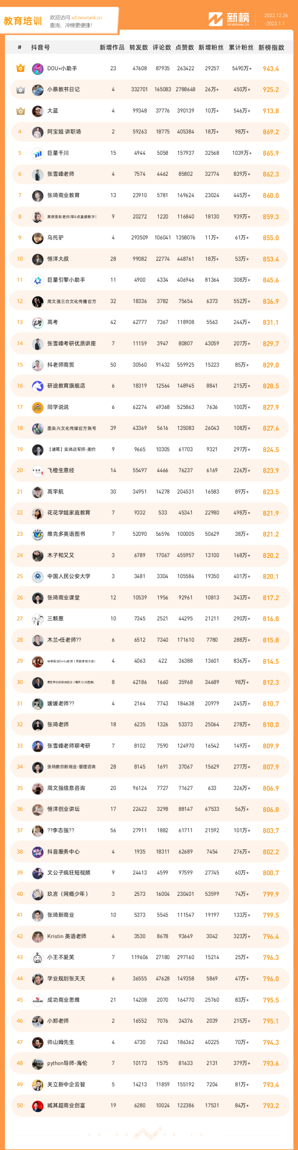This screenshot has width=298, height=1150.
Task: Click the 中国人民公安大学 badge avatar
Action: 38,577
